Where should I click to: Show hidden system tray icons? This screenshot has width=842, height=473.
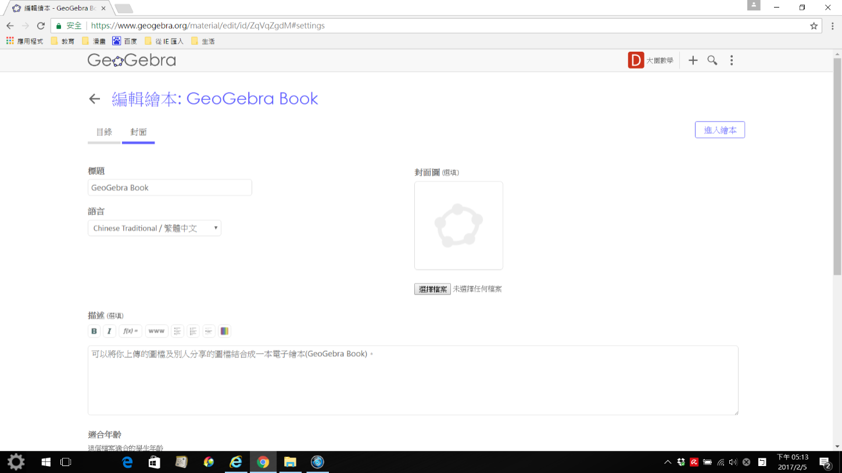(668, 463)
